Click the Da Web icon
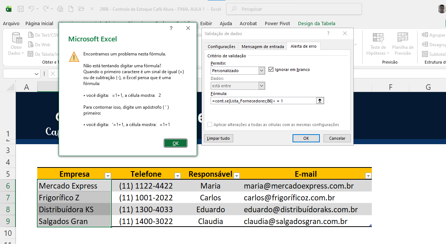The width and height of the screenshot is (446, 244). point(31,45)
